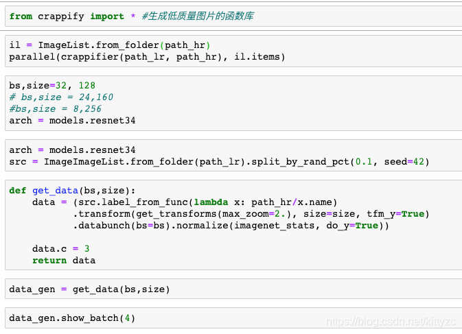This screenshot has width=462, height=334.
Task: Click the '#bs,size = 8,256' comment
Action: (x=55, y=109)
